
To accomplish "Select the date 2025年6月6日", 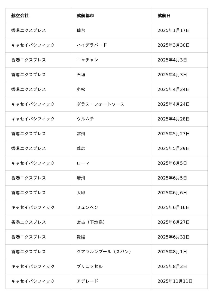I will 172,193.
